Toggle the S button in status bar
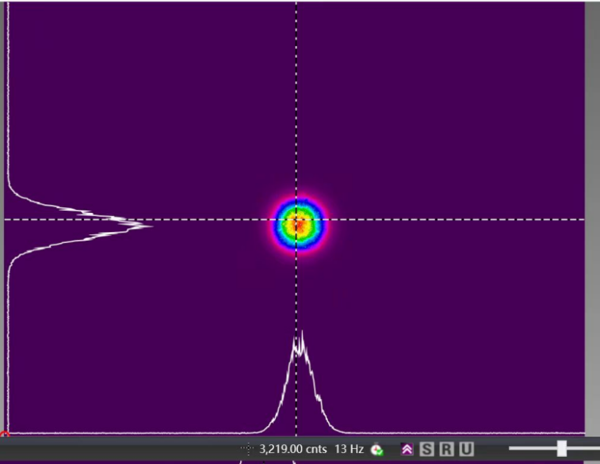The width and height of the screenshot is (600, 464). click(x=427, y=449)
